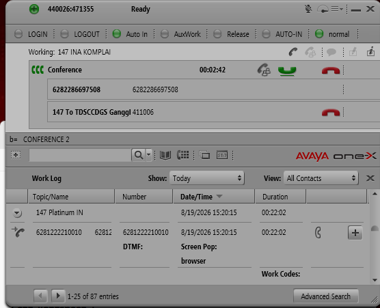Open the Show Today dropdown
The image size is (380, 308).
(206, 178)
